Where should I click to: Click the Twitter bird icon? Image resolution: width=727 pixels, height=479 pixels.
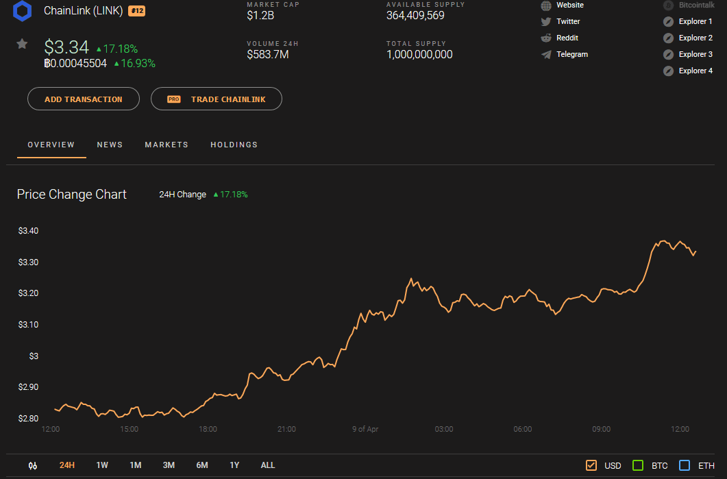[x=546, y=21]
